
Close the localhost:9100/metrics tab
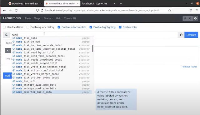point(115,3)
